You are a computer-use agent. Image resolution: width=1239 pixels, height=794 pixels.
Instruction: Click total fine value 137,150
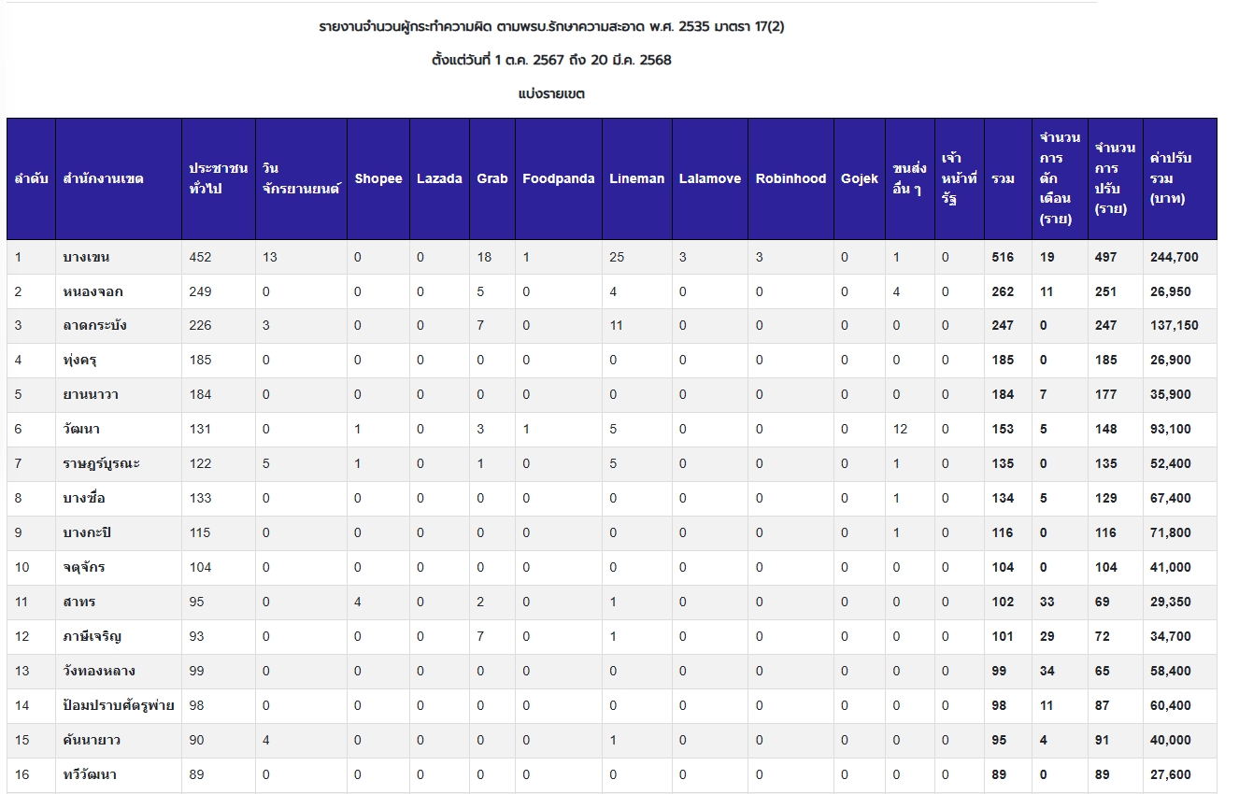coord(1175,325)
